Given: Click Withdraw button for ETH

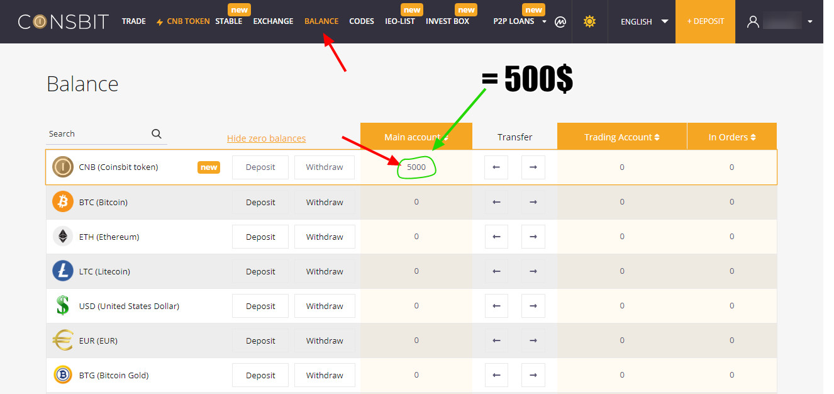Looking at the screenshot, I should 325,237.
